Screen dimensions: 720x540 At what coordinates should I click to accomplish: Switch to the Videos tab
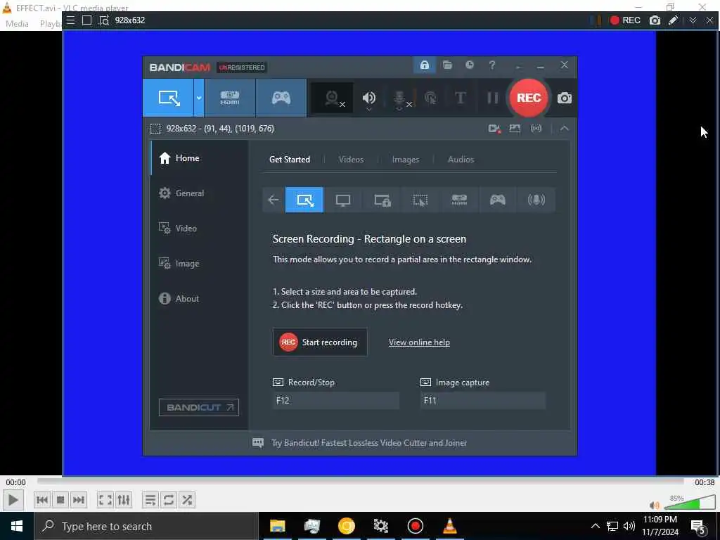[x=351, y=160]
